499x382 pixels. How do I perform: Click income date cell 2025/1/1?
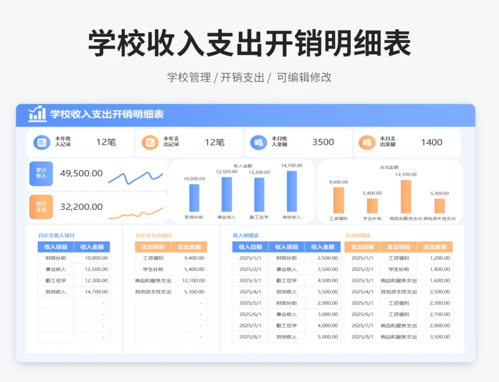[250, 258]
